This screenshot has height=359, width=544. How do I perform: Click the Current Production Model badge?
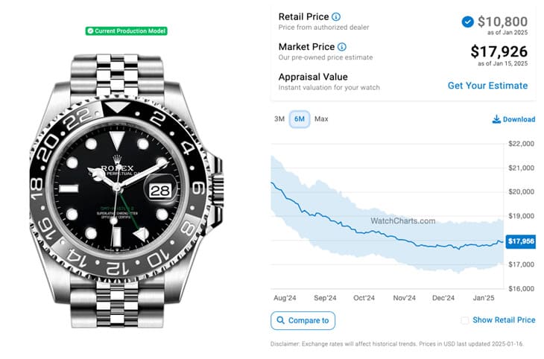pos(127,31)
